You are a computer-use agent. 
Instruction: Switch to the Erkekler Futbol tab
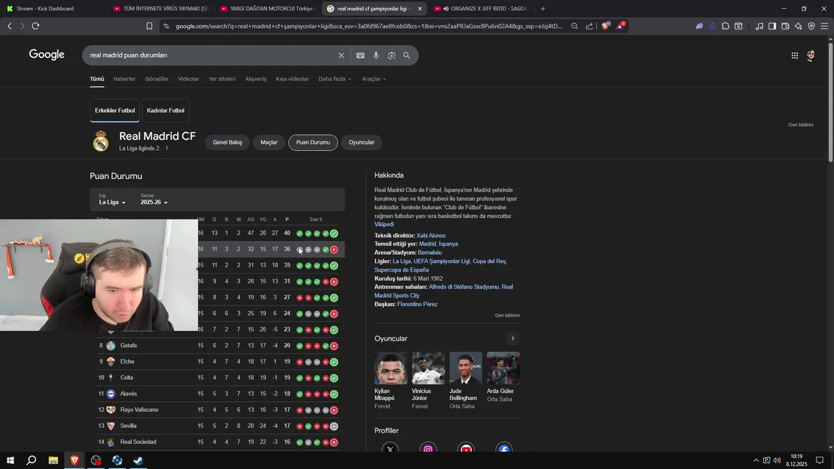pyautogui.click(x=115, y=111)
